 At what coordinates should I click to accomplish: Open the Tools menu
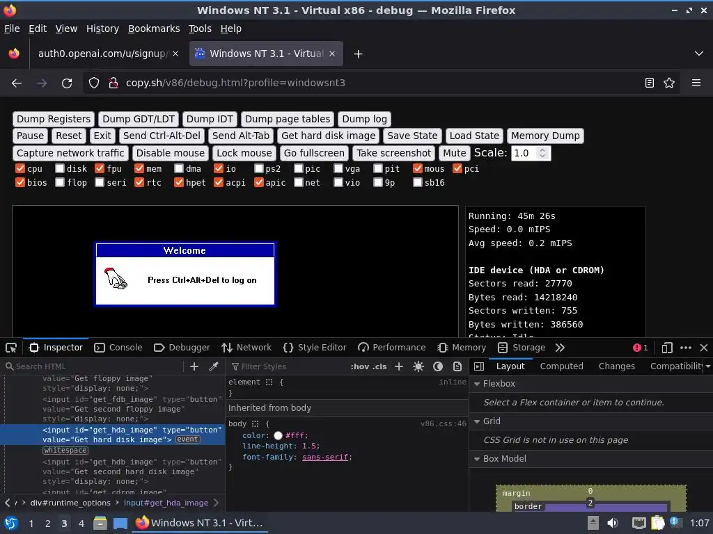click(x=200, y=29)
